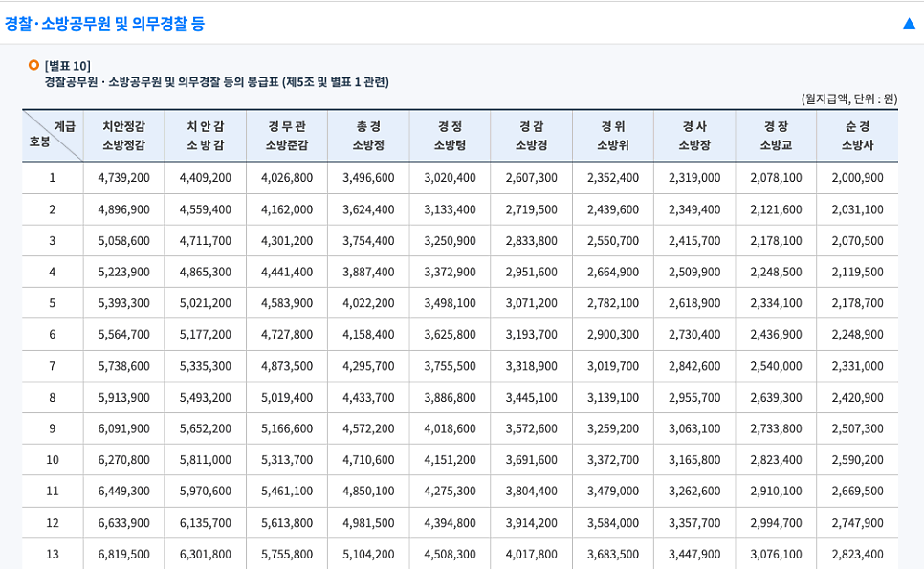The image size is (924, 569).
Task: Select the cell 3,019,700 in row 7
Action: tap(613, 365)
